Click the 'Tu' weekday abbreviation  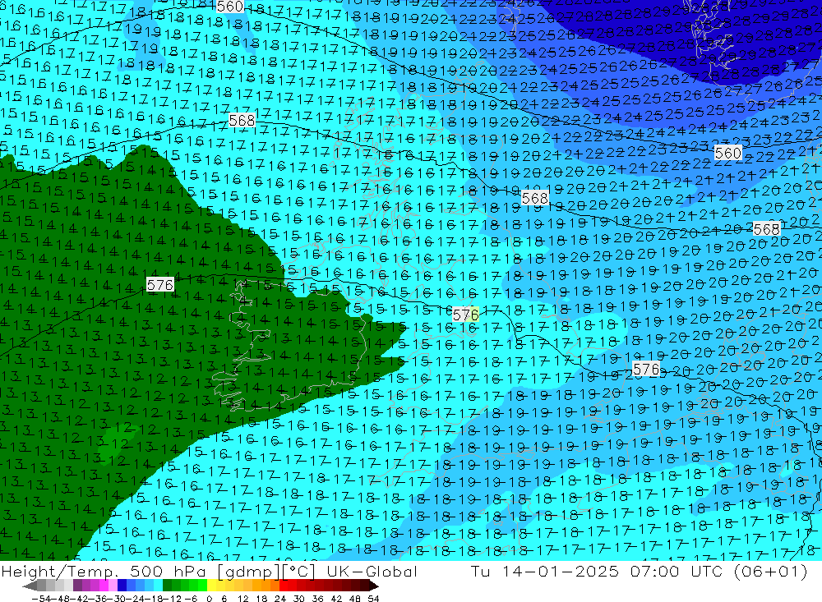click(480, 571)
